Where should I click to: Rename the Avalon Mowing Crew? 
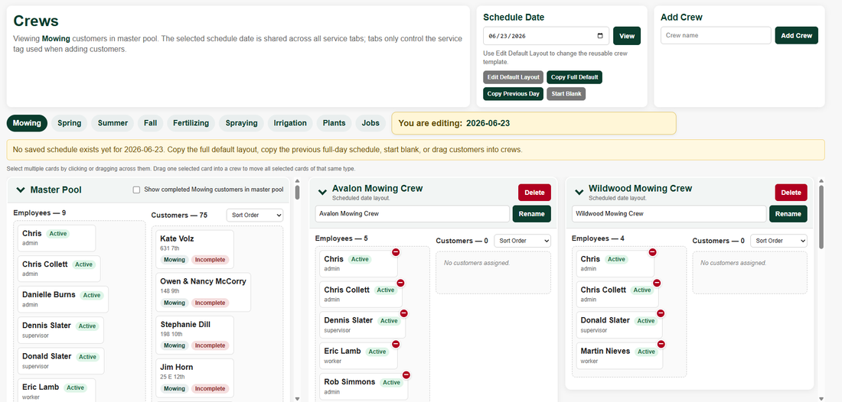[532, 213]
